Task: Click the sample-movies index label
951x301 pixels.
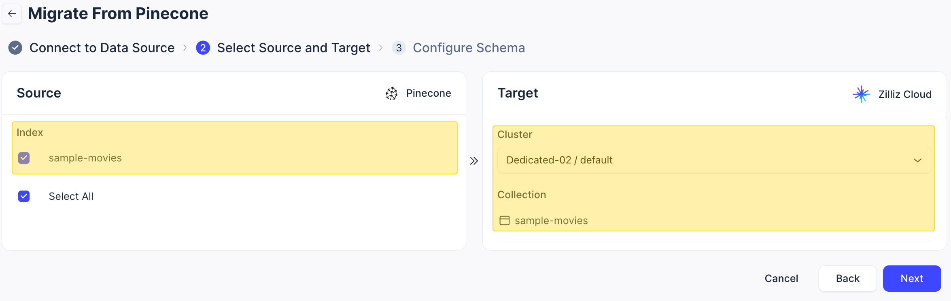Action: pos(85,158)
